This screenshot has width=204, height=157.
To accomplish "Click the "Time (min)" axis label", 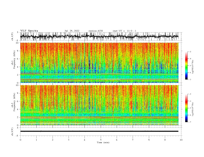I will point(103,142).
